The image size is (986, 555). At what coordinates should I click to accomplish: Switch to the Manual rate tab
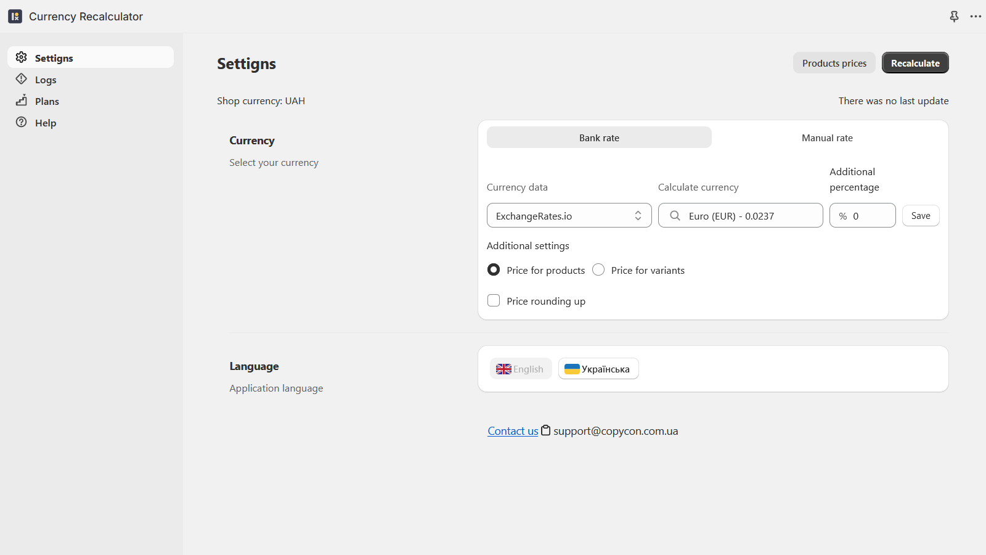pyautogui.click(x=827, y=138)
